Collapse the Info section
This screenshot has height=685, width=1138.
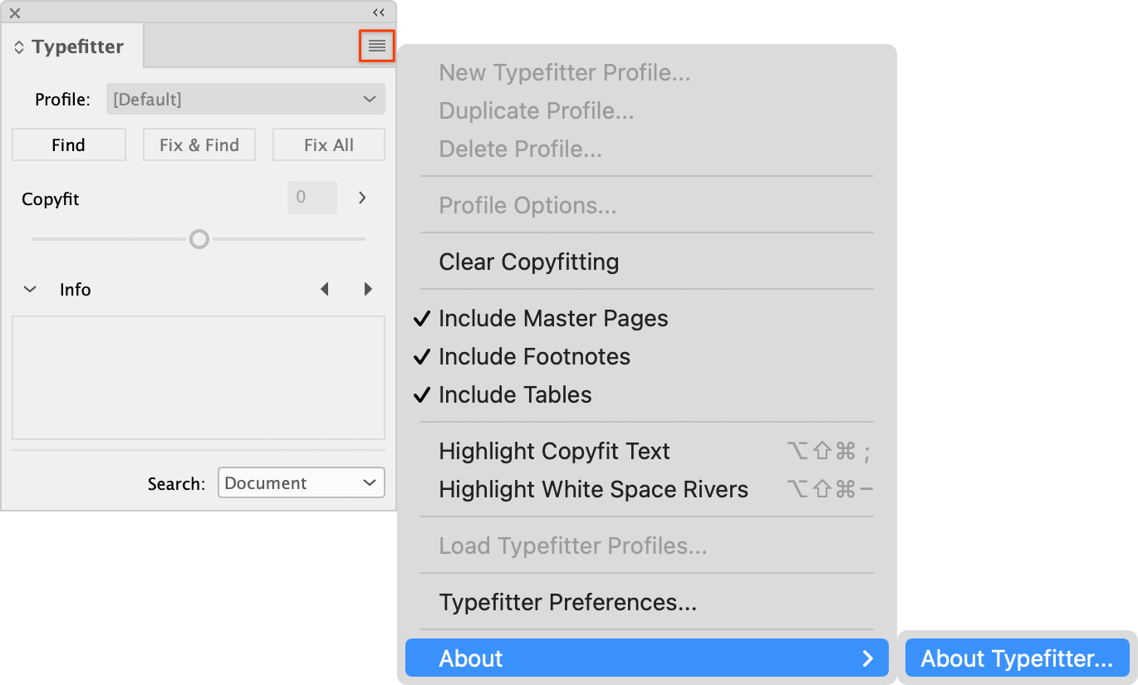30,290
